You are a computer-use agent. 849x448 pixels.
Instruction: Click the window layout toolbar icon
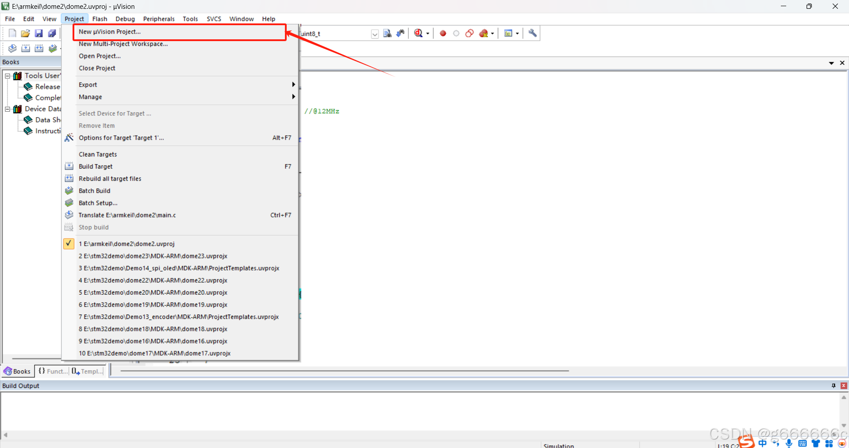[508, 33]
